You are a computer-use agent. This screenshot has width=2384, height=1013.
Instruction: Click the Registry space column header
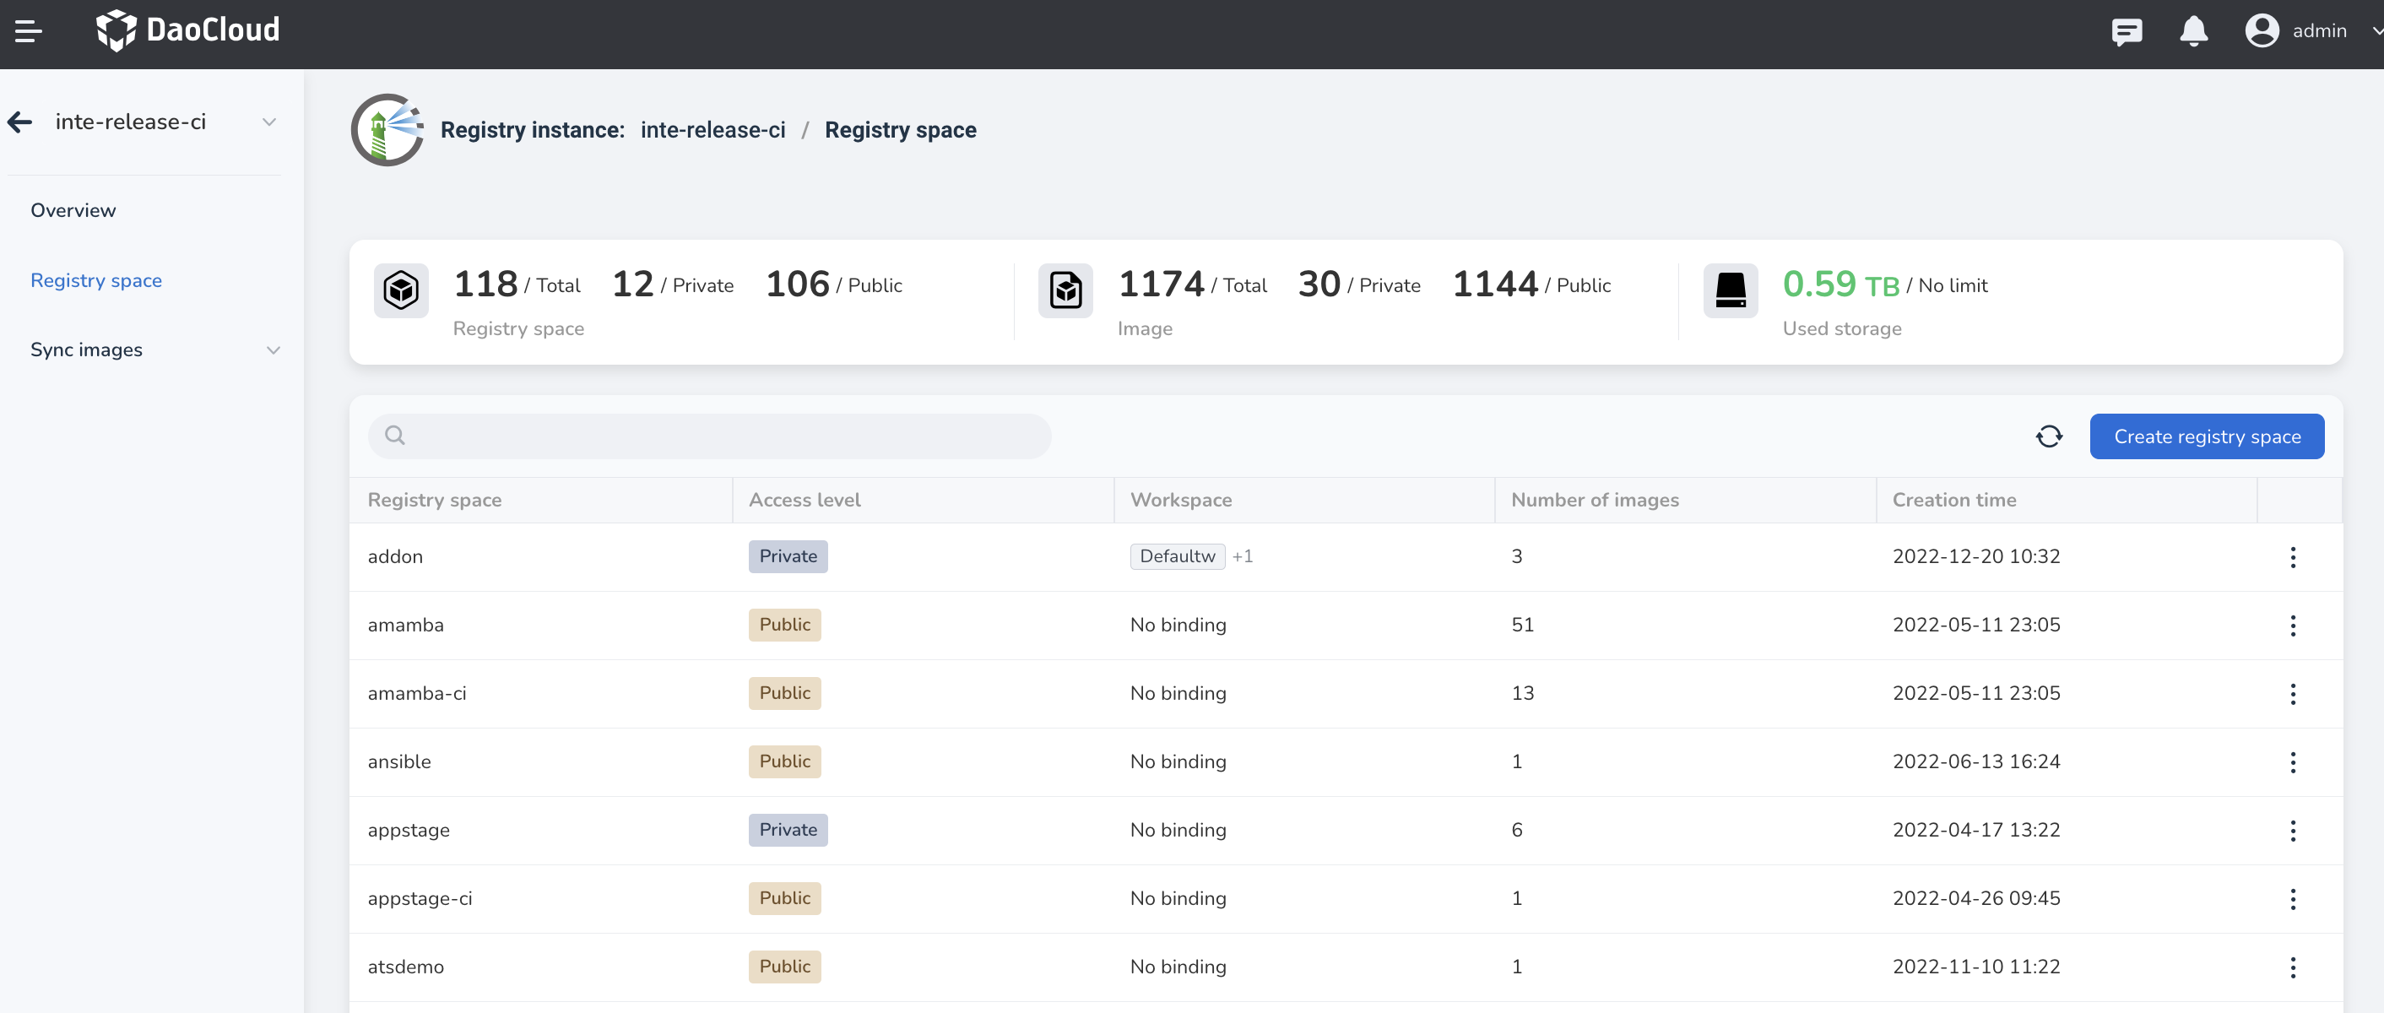pyautogui.click(x=434, y=500)
